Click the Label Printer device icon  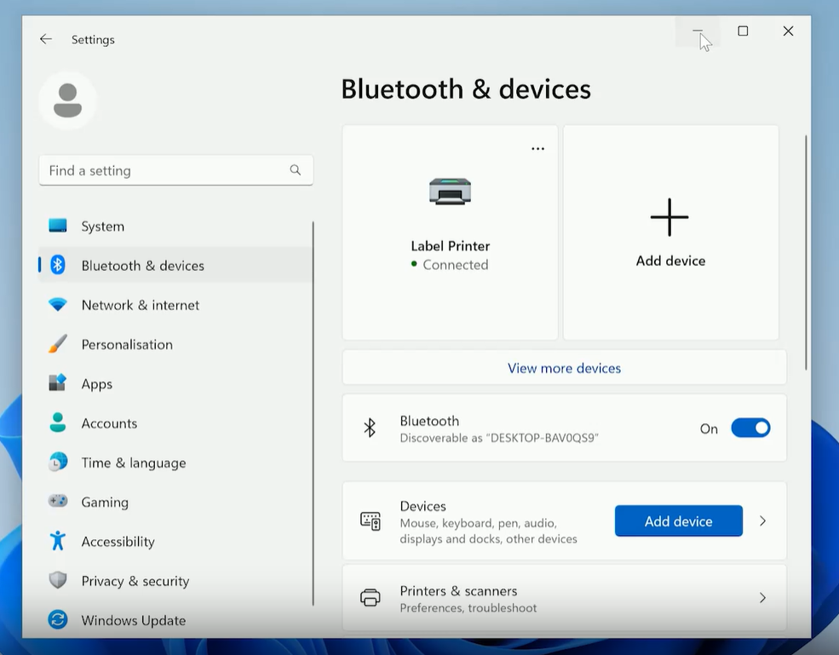tap(450, 192)
